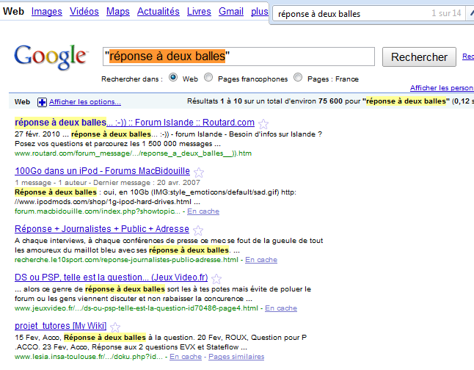Open the Livres tab
Screen dimensions: 474x370
pyautogui.click(x=199, y=12)
